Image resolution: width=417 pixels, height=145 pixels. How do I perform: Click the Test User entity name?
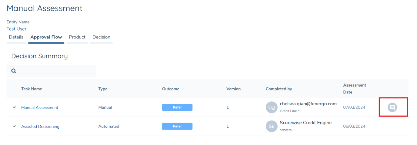(x=16, y=29)
